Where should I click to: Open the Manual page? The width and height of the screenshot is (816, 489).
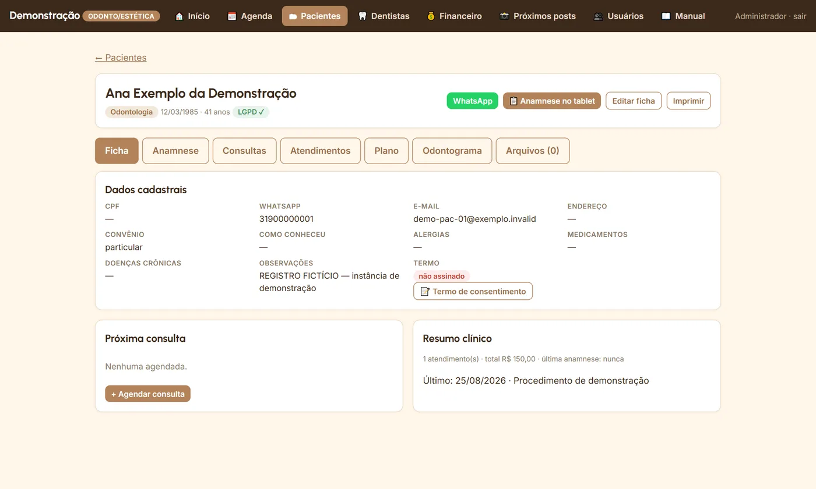[x=683, y=16]
